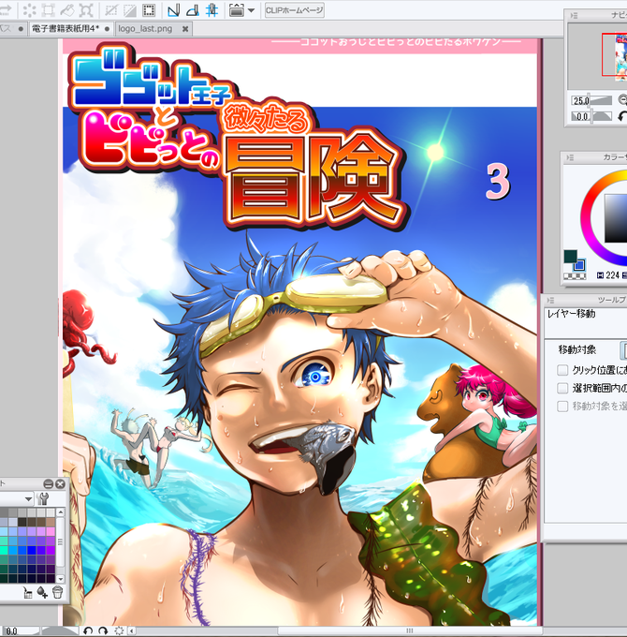627x637 pixels.
Task: Select the dark green main color swatch
Action: [x=570, y=256]
